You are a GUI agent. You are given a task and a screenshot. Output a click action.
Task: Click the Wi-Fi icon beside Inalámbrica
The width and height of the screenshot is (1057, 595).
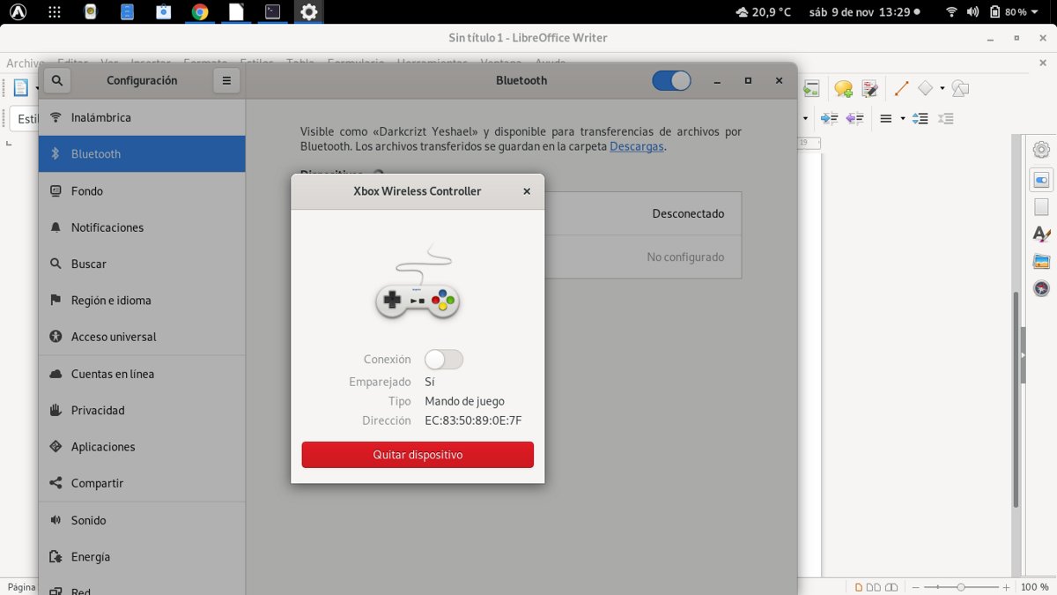pos(56,117)
